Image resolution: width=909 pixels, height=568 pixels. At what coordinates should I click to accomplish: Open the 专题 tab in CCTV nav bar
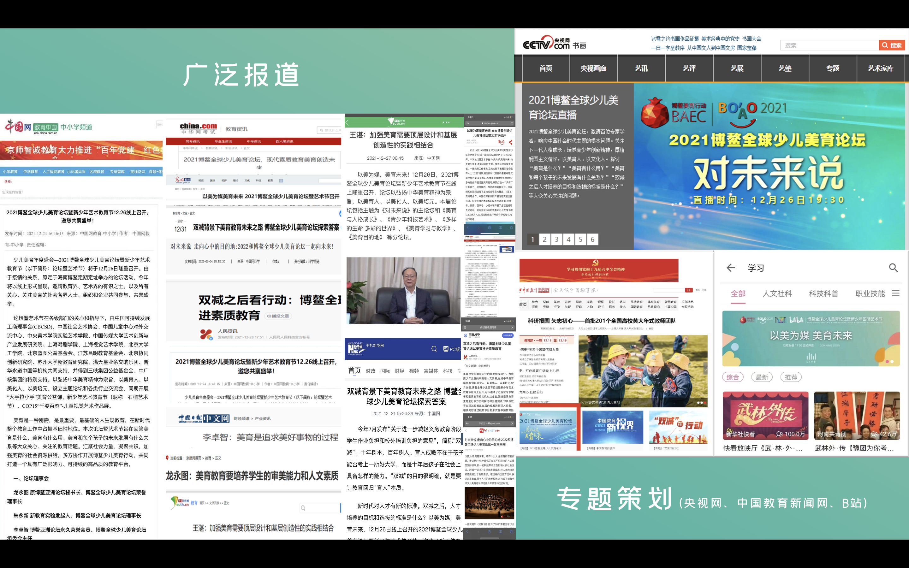pyautogui.click(x=833, y=68)
